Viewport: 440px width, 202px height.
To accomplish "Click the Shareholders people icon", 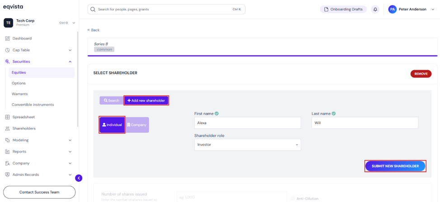I will [8, 129].
